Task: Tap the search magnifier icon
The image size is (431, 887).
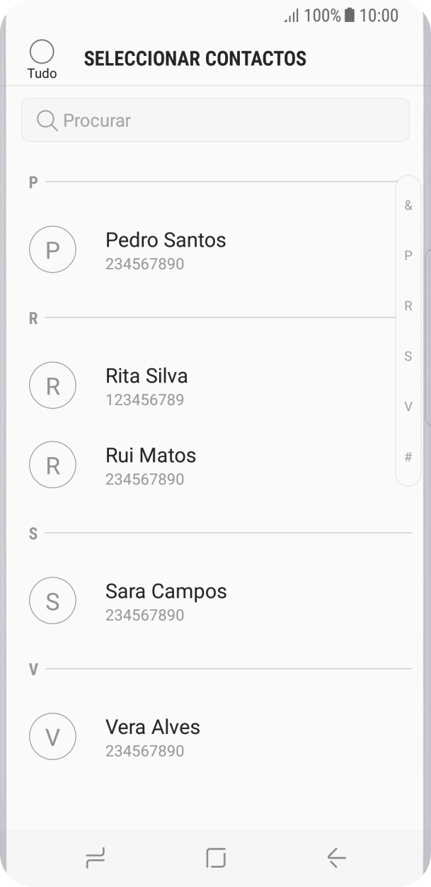Action: click(47, 120)
